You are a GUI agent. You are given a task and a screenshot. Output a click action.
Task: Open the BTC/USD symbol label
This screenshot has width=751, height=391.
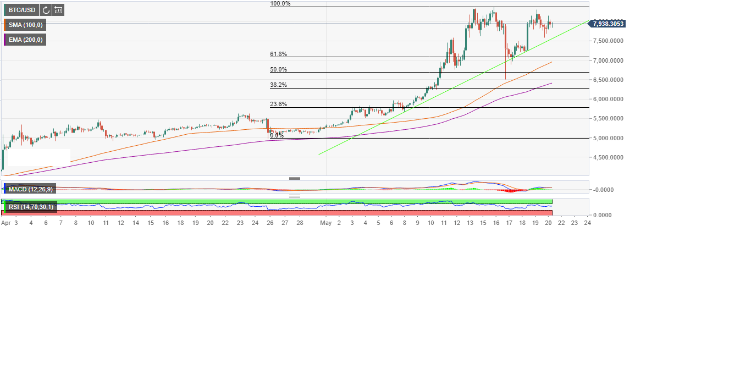22,9
